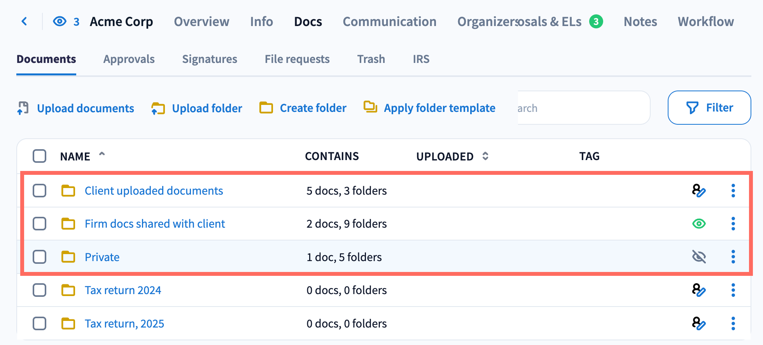This screenshot has width=763, height=345.
Task: Click client-edit access icon on Tax return 2024
Action: click(x=698, y=290)
